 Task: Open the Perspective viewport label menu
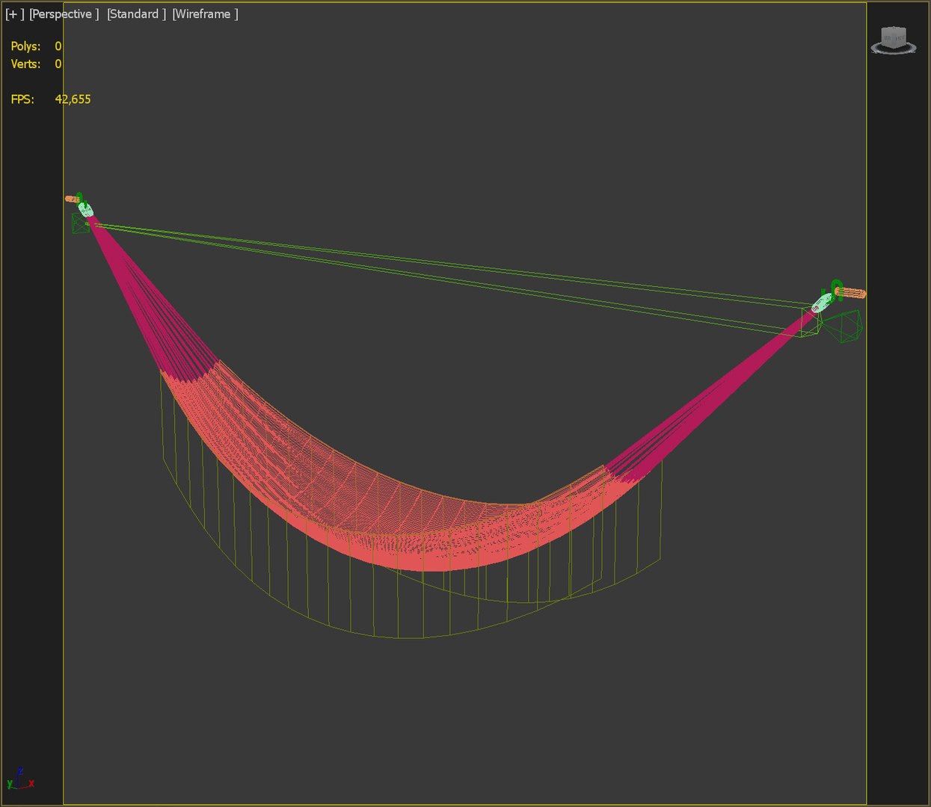pos(64,14)
